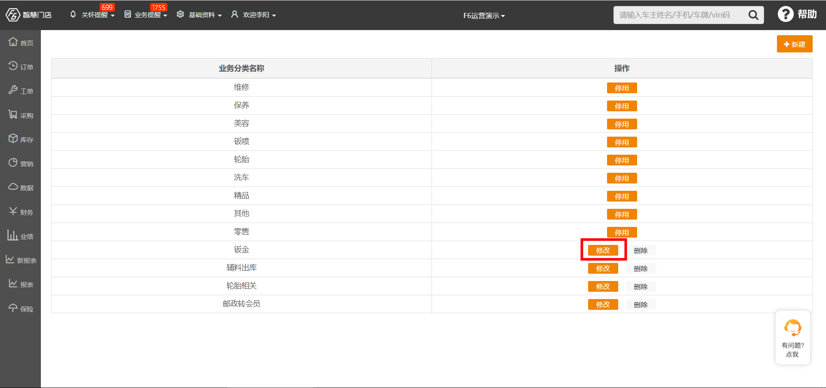The image size is (826, 388).
Task: Click the 业务分类名称 column header
Action: (x=241, y=68)
